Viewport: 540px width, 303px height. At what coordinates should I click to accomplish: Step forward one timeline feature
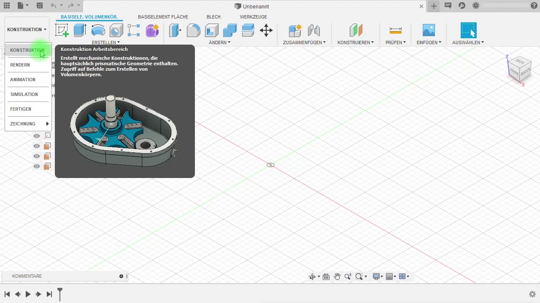[x=38, y=294]
